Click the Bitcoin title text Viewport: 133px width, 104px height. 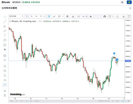(6, 2)
